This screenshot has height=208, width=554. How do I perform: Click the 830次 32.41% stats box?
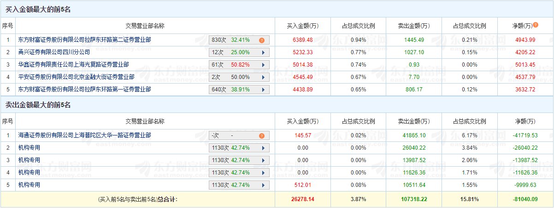(x=239, y=40)
